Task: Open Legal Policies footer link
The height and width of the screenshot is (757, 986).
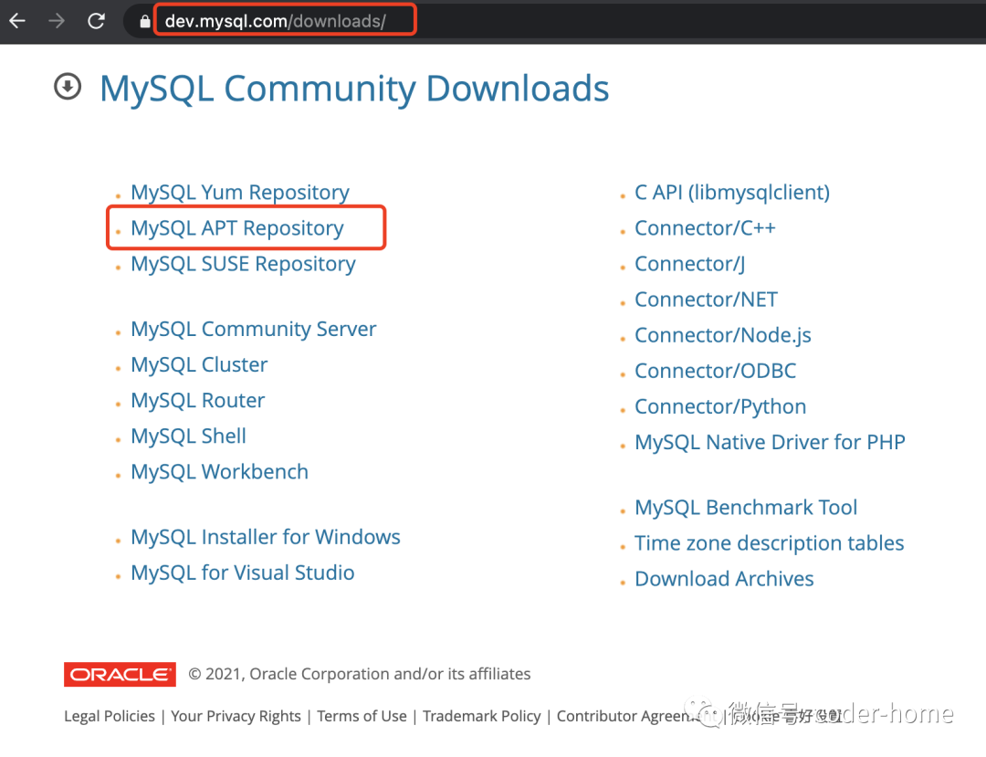Action: tap(110, 716)
